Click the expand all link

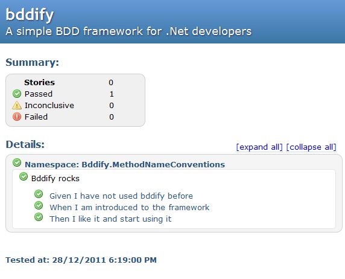point(259,147)
